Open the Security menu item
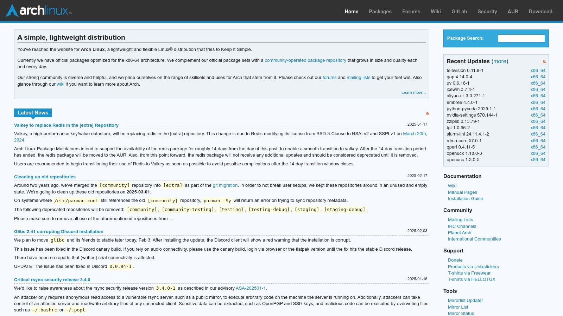This screenshot has width=563, height=316. 487,12
